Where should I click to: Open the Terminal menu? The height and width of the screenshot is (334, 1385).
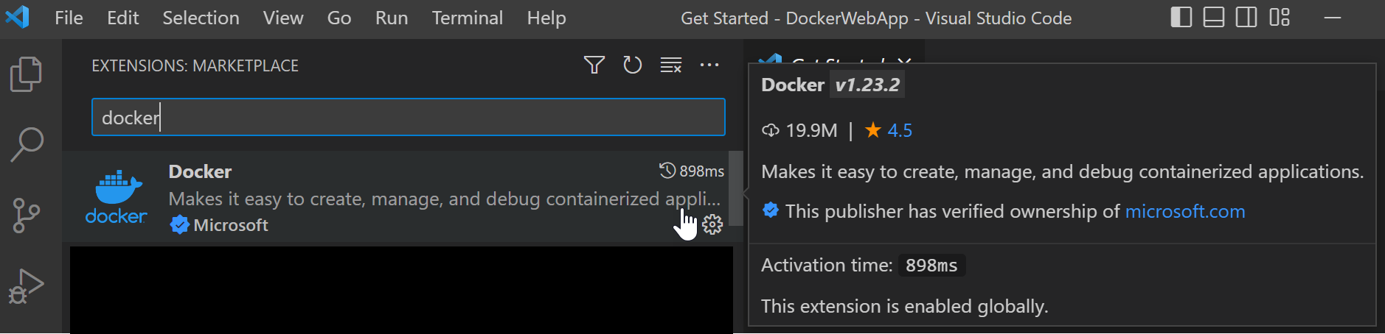[x=467, y=18]
